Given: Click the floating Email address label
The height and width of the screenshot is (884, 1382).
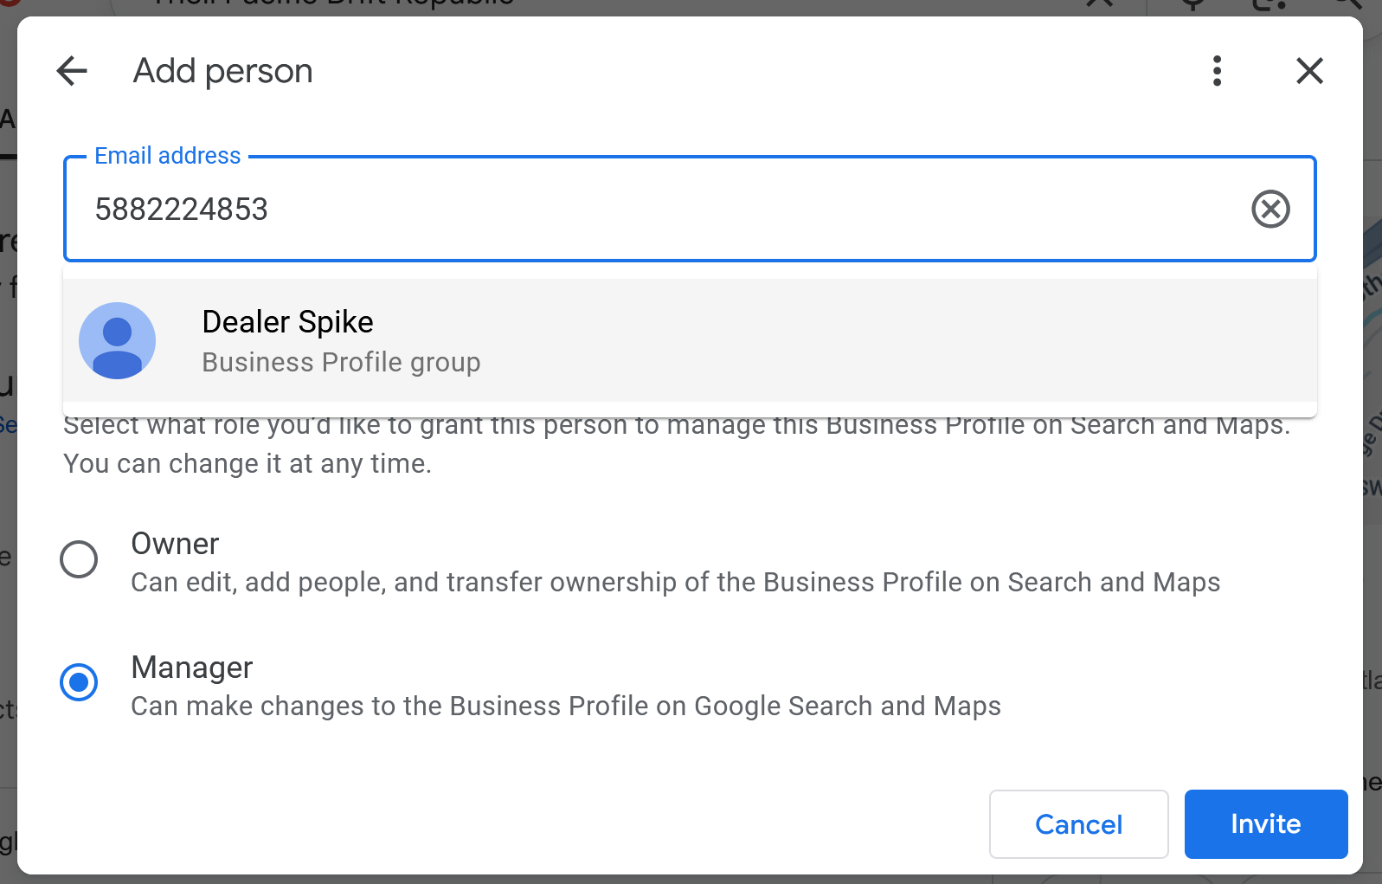Looking at the screenshot, I should (x=168, y=156).
